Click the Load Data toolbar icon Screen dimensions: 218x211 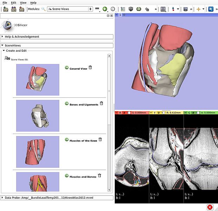pos(6,9)
